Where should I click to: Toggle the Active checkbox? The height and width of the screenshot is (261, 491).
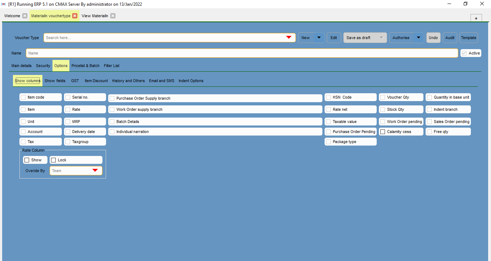pos(464,53)
